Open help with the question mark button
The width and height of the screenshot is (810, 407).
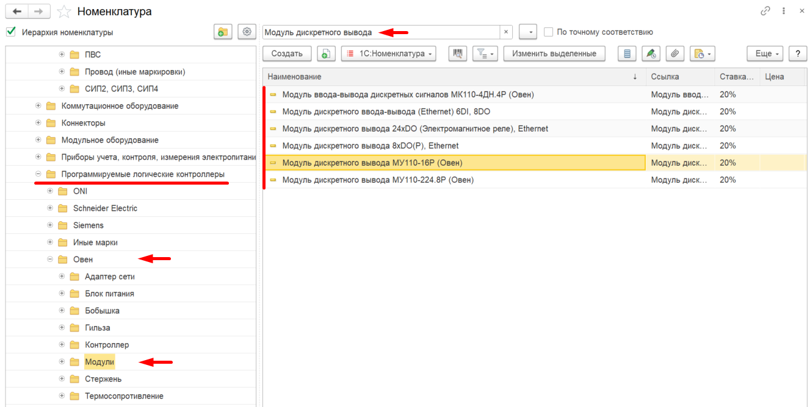798,54
